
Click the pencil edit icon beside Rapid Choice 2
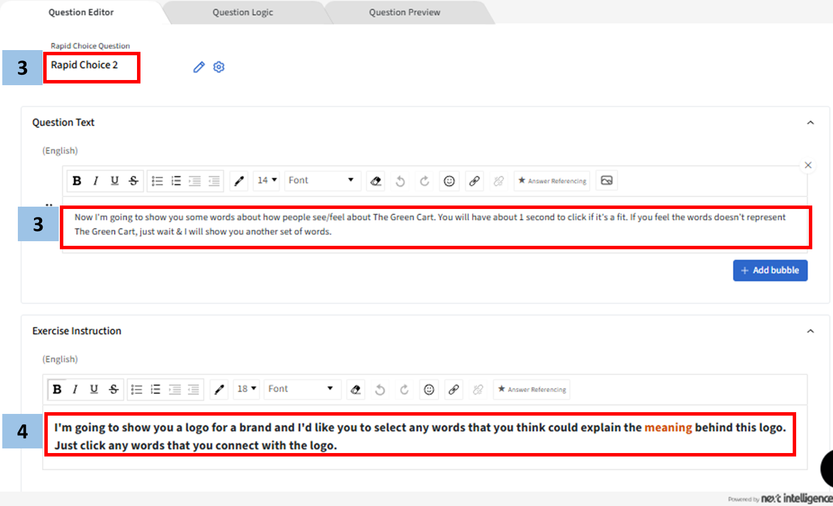click(x=199, y=67)
